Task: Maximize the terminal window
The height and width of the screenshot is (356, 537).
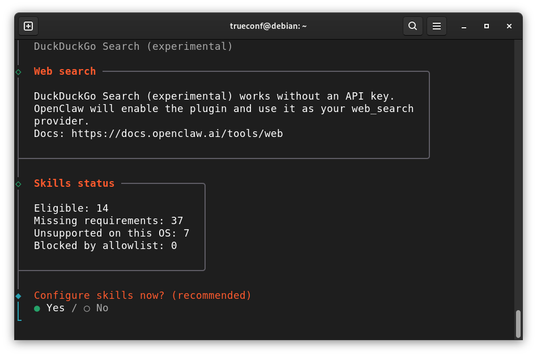Action: [x=487, y=26]
